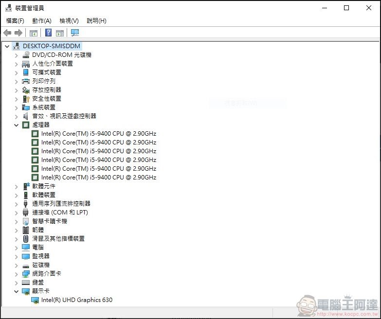Click the speaker icon for 音效、視訊及遊戲控制器

click(25, 116)
